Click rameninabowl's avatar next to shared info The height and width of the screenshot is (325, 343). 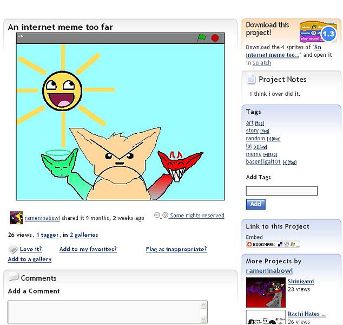click(x=16, y=218)
